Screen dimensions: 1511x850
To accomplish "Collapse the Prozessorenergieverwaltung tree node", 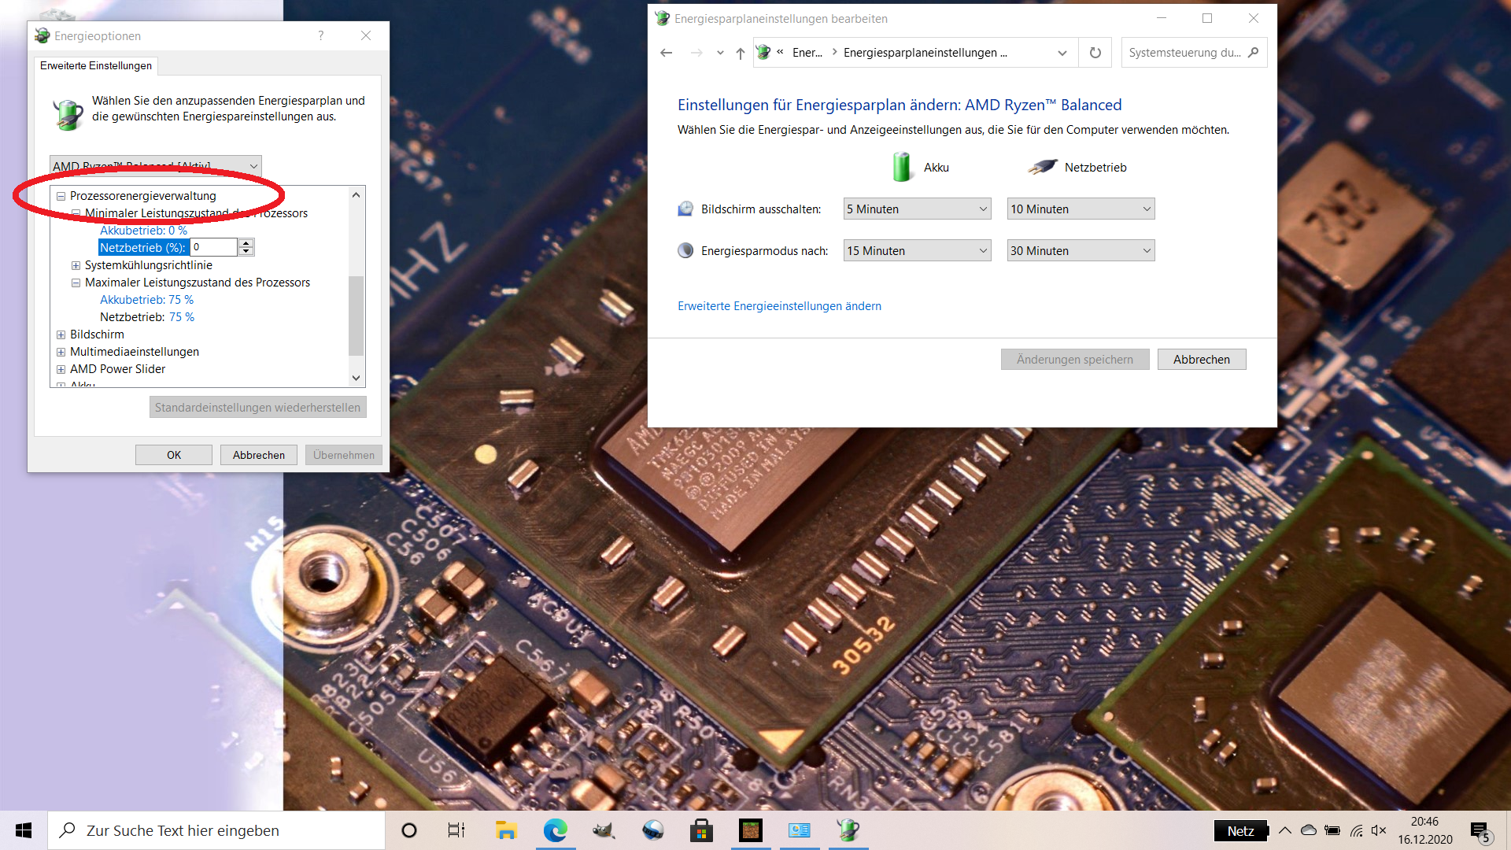I will [x=61, y=196].
